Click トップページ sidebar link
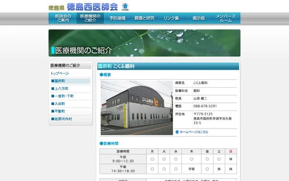 pyautogui.click(x=60, y=73)
